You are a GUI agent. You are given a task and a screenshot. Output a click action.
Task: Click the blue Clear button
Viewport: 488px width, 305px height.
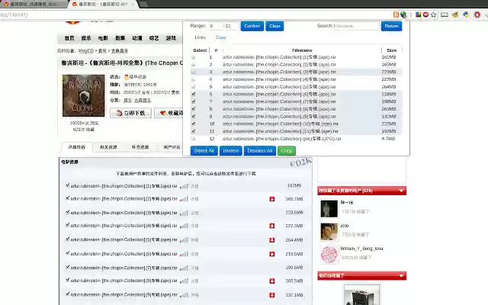tap(274, 26)
